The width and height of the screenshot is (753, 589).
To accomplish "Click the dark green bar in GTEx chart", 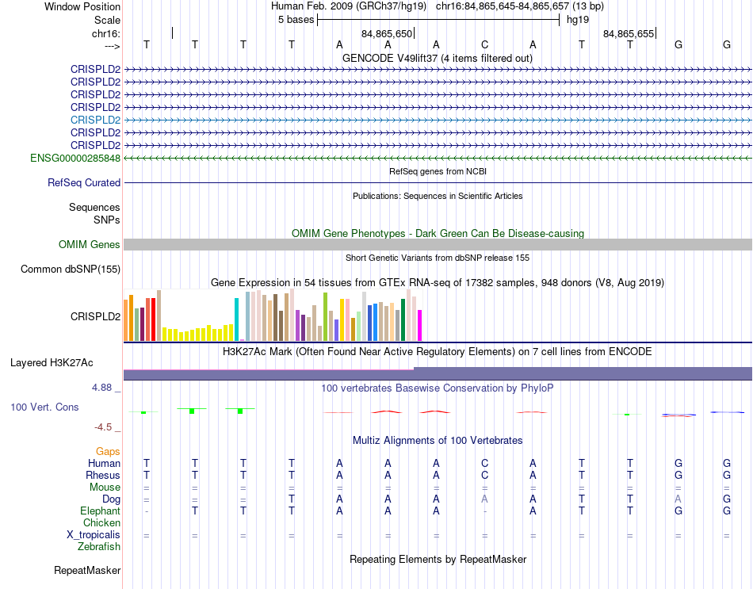I will (403, 320).
